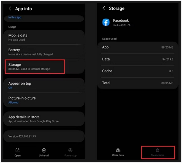
Task: Tap 'No data used' text
Action: tap(17, 40)
